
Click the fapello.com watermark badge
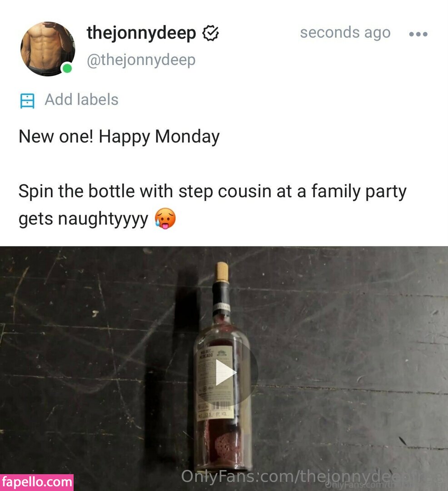37,482
